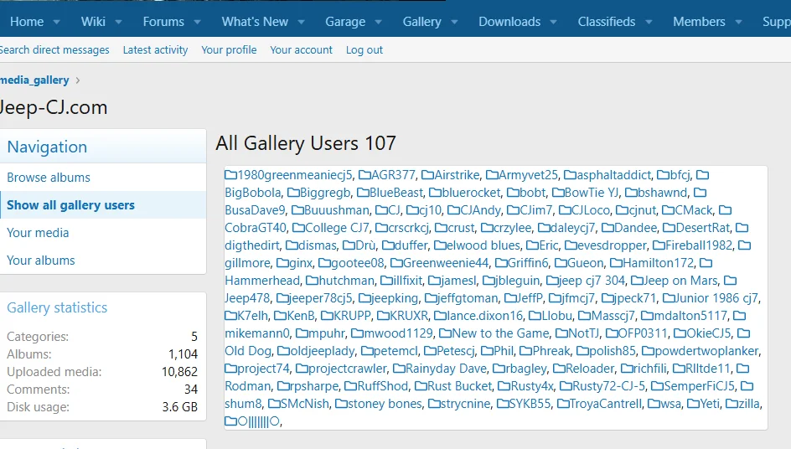
Task: Expand the What's New dropdown arrow
Action: pos(301,22)
